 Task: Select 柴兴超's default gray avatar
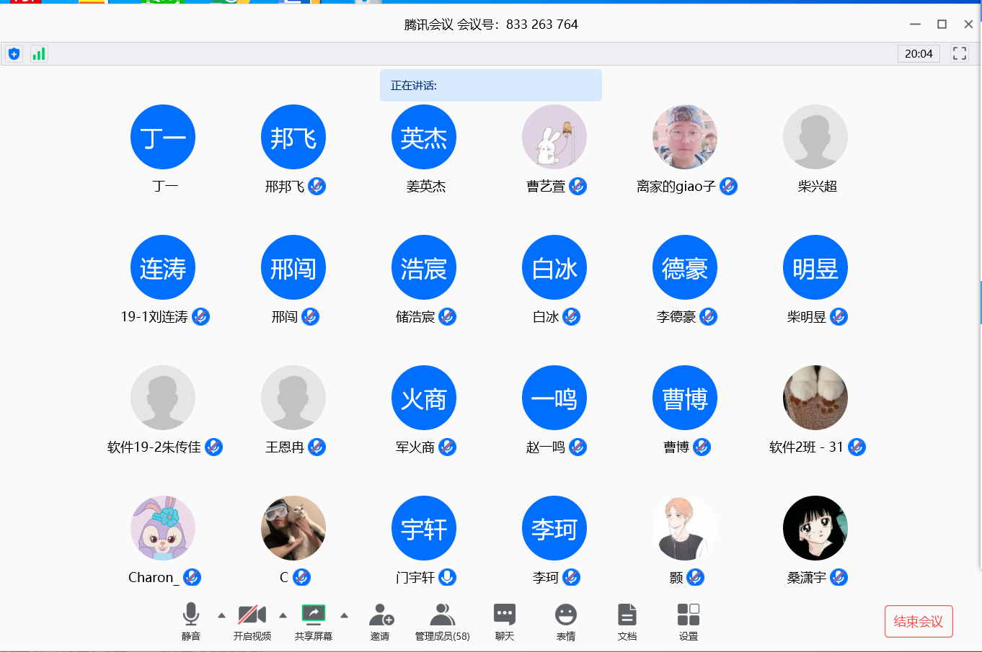pos(815,137)
